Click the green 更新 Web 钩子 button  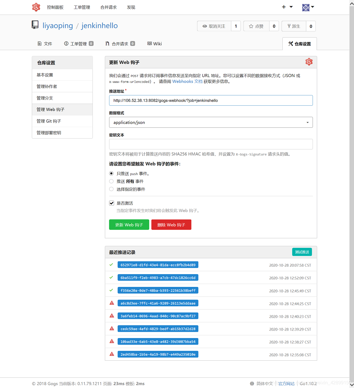pos(129,225)
